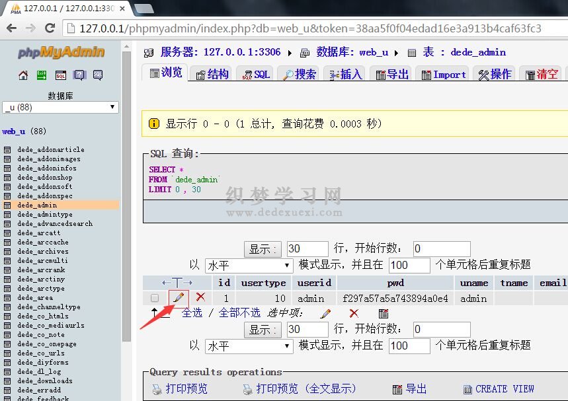The height and width of the screenshot is (401, 568).
Task: Click the red delete X for selected items
Action: [x=354, y=313]
